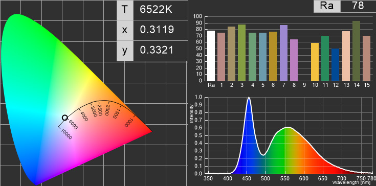Click the white Ra bar in chart
Screen dimensions: 376x186
tap(211, 56)
